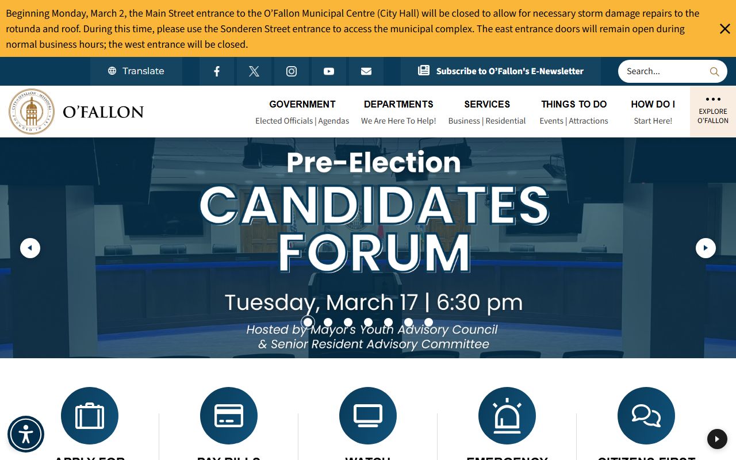Click the Emergency siren icon

pos(507,416)
